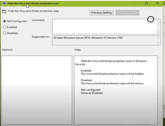165x126 pixels.
Task: Click the Help description text area
Action: point(115,90)
